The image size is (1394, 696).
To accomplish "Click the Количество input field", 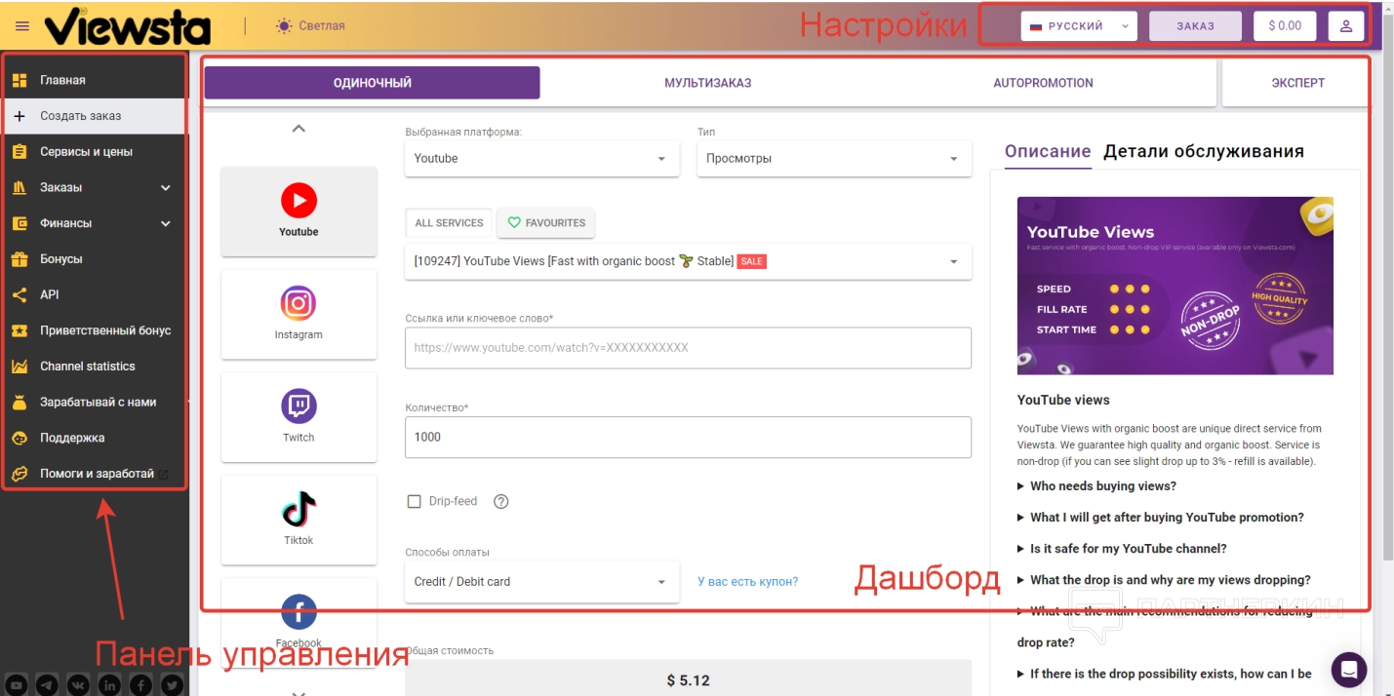I will 688,438.
